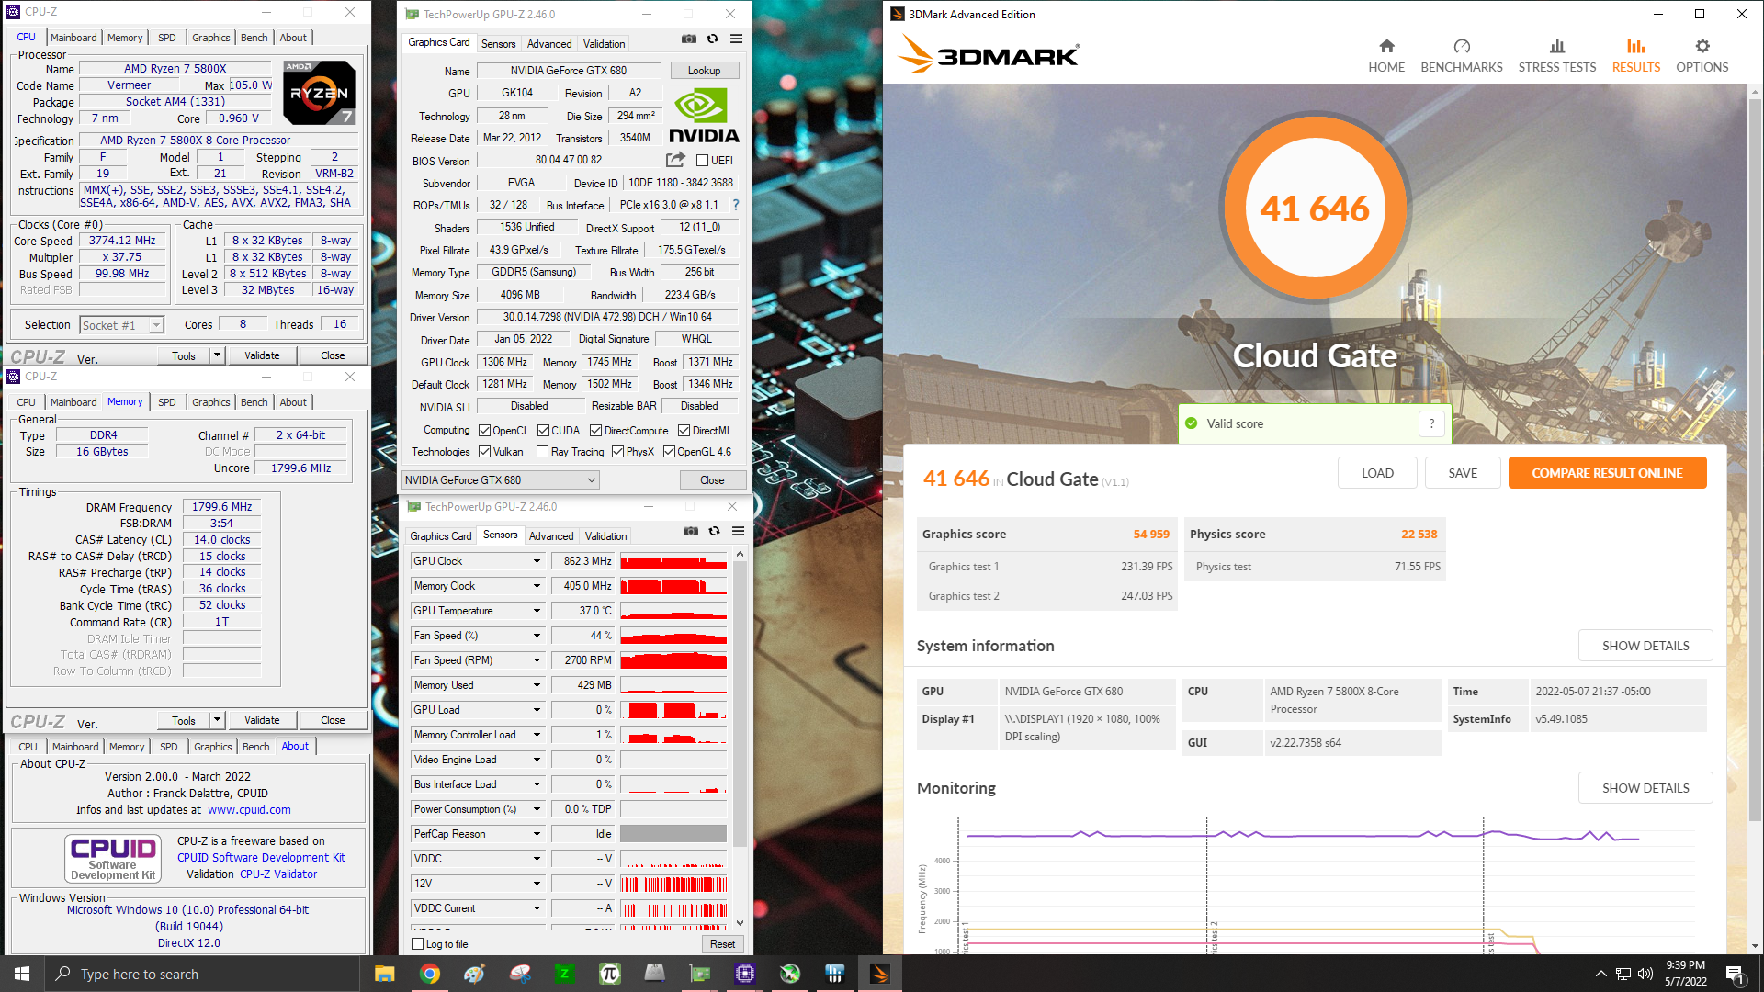1764x992 pixels.
Task: Expand Fan Speed (%) sensor dropdown
Action: [x=537, y=636]
